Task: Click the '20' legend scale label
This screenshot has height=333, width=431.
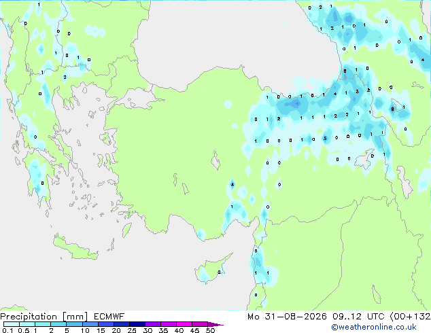Action: click(116, 330)
